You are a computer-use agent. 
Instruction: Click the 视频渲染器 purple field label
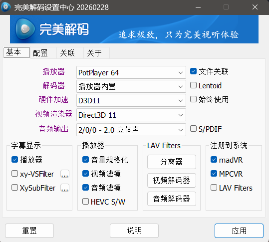pos(53,114)
